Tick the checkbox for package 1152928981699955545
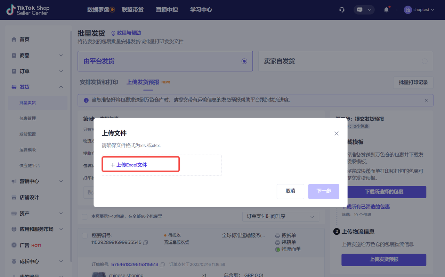 pos(84,236)
